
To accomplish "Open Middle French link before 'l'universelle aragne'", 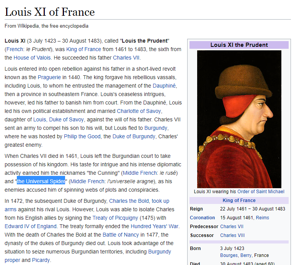I will [87, 182].
